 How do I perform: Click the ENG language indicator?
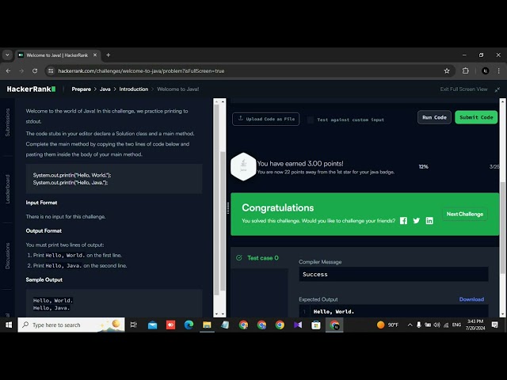click(x=456, y=325)
